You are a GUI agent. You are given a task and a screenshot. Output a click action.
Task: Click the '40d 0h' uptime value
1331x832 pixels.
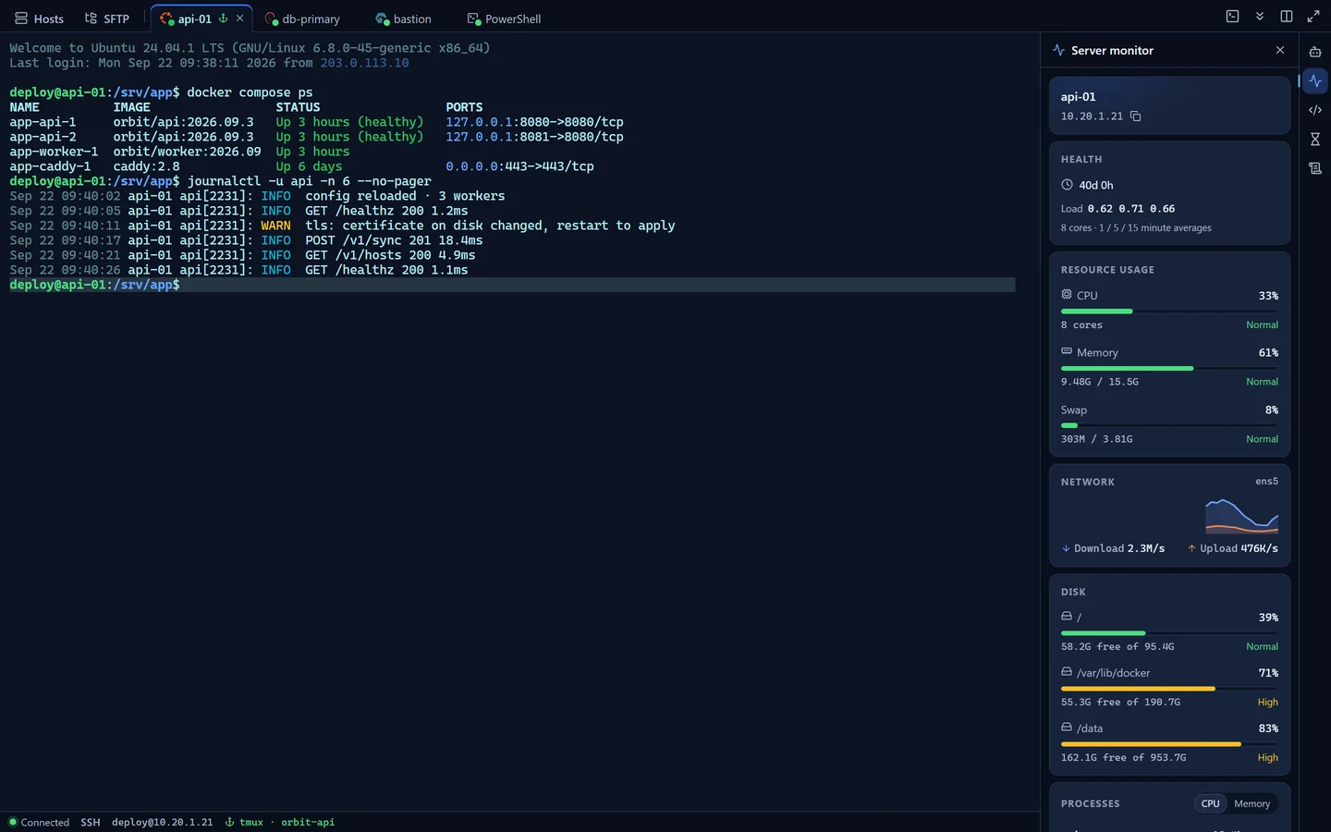click(1096, 185)
